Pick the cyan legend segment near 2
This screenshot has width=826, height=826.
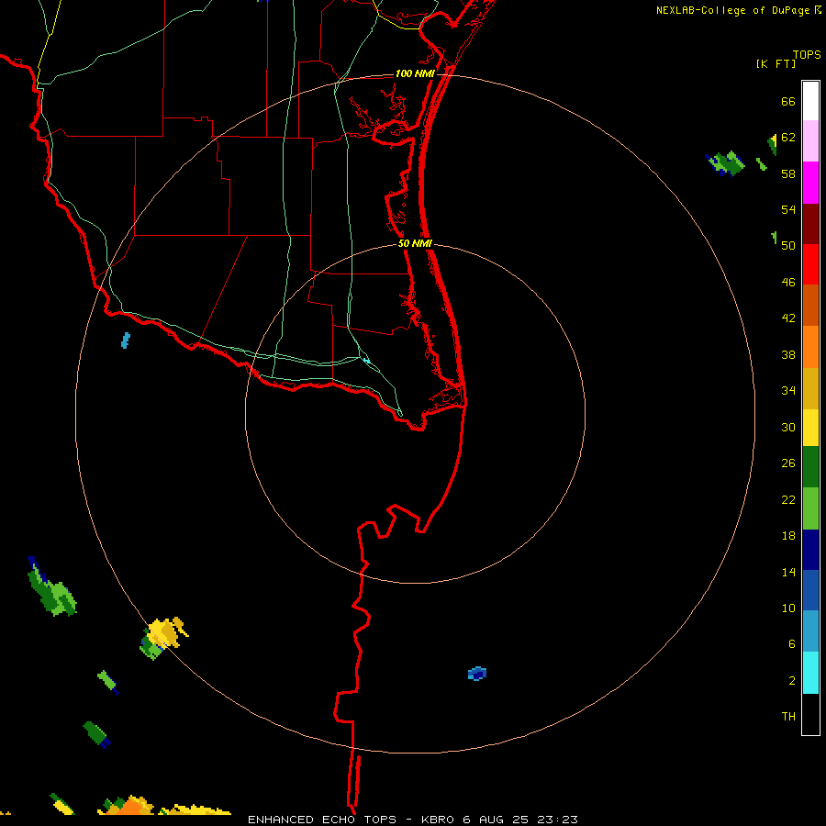click(x=810, y=673)
